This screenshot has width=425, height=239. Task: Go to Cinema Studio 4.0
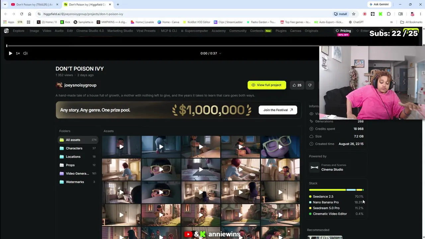tap(90, 31)
